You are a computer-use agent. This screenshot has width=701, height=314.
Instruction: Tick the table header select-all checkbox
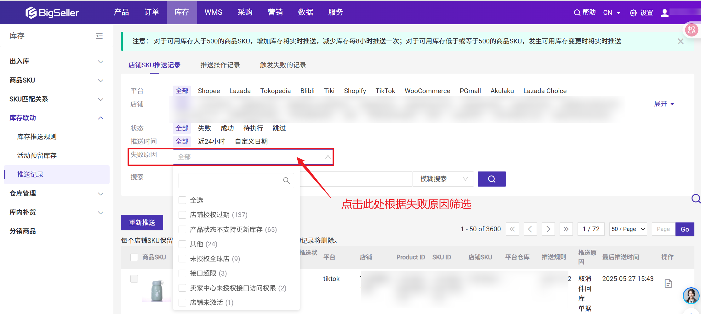pos(134,257)
